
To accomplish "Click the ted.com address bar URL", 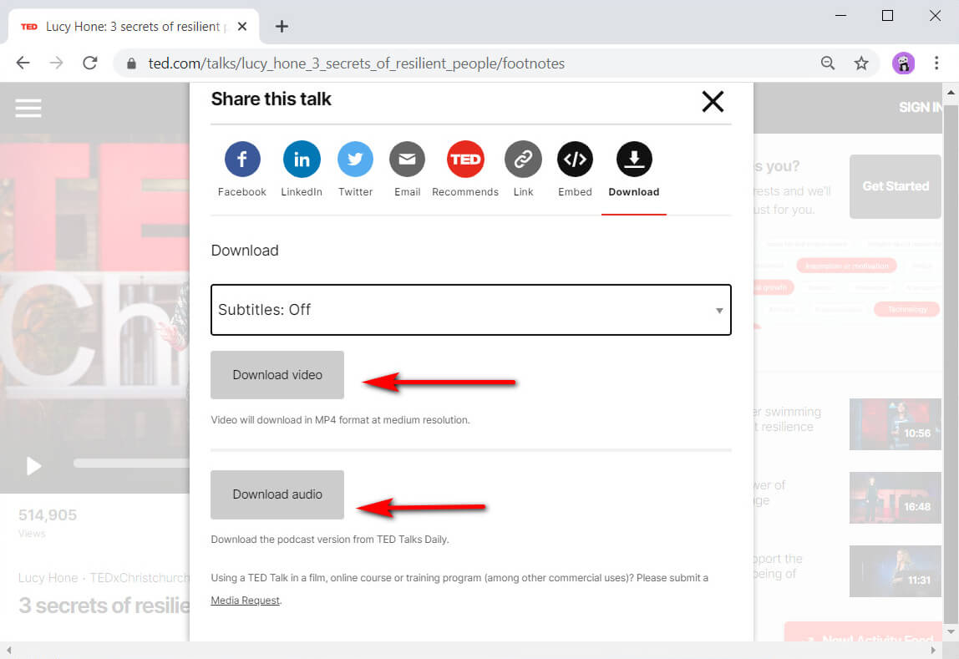I will (x=357, y=63).
